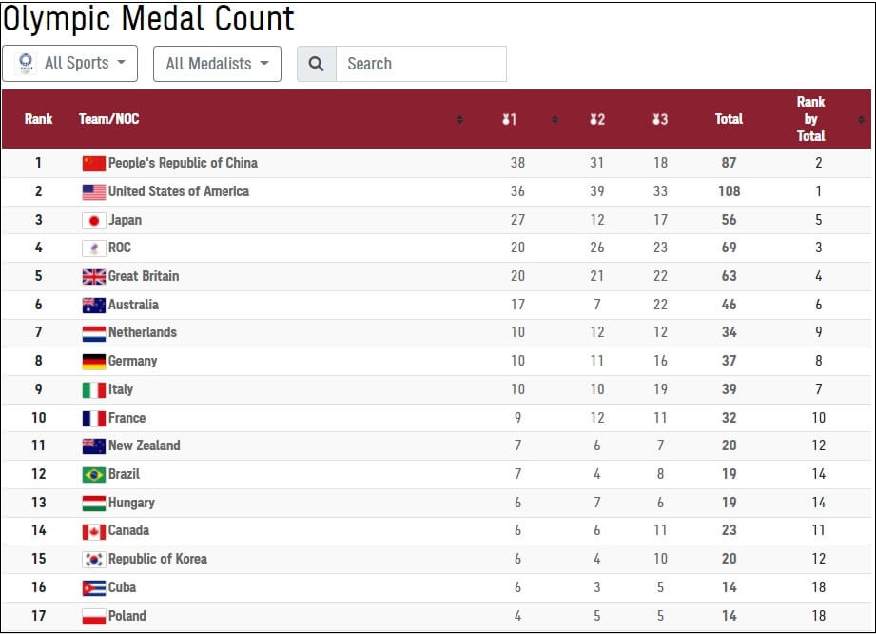
Task: Select the Republic of Korea team name
Action: [158, 559]
